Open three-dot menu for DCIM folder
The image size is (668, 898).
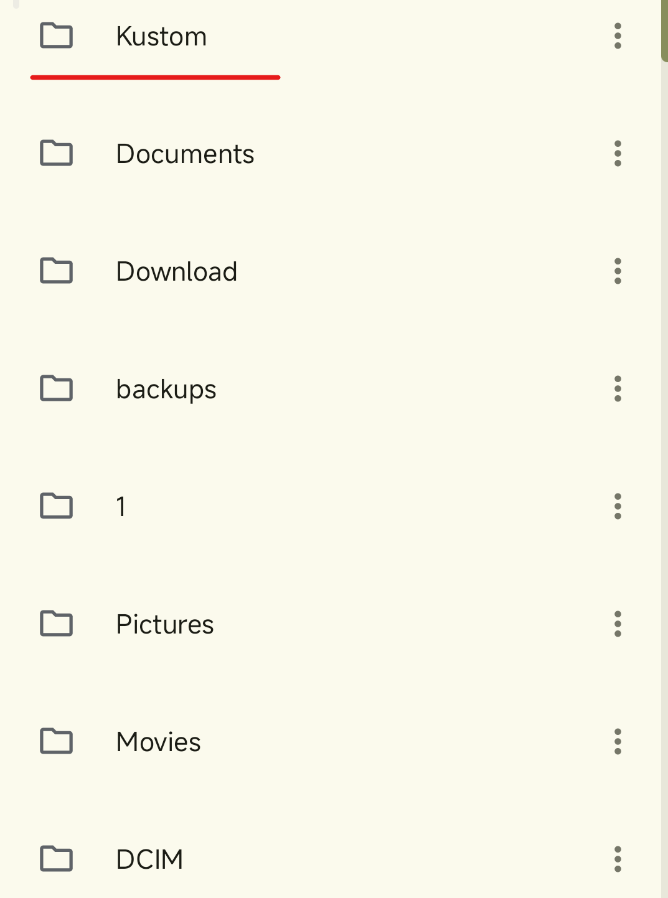[x=618, y=859]
